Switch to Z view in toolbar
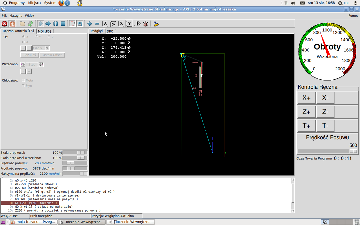Screen dimensions: 360x225 coord(105,24)
